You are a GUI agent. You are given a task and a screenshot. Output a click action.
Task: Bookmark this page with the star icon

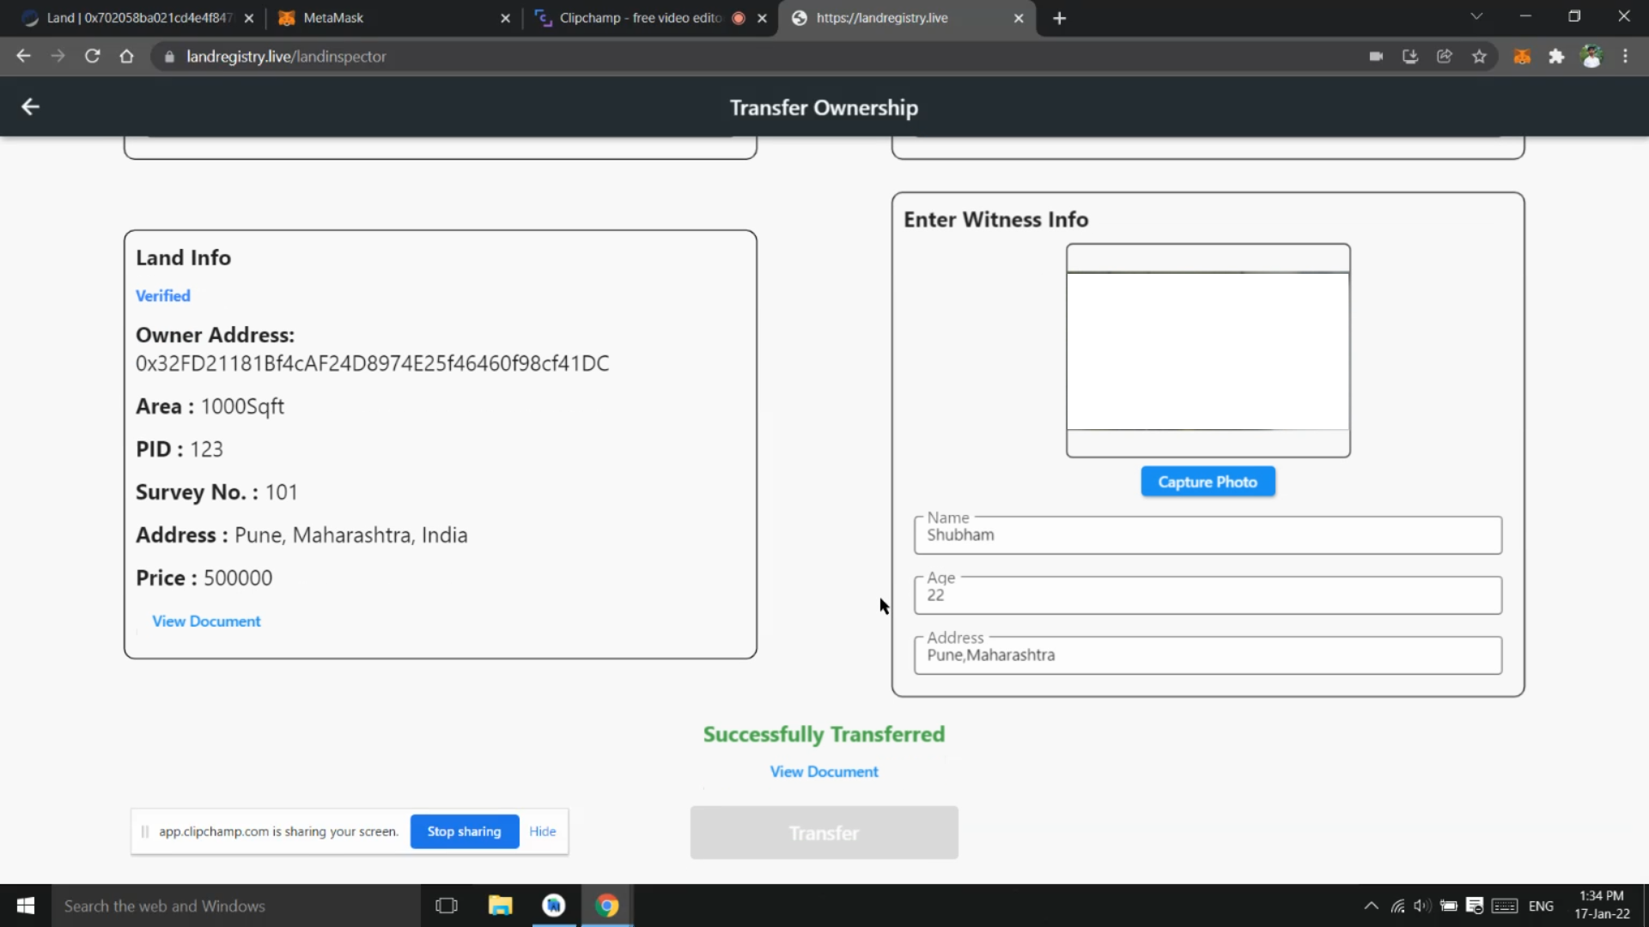pos(1479,57)
